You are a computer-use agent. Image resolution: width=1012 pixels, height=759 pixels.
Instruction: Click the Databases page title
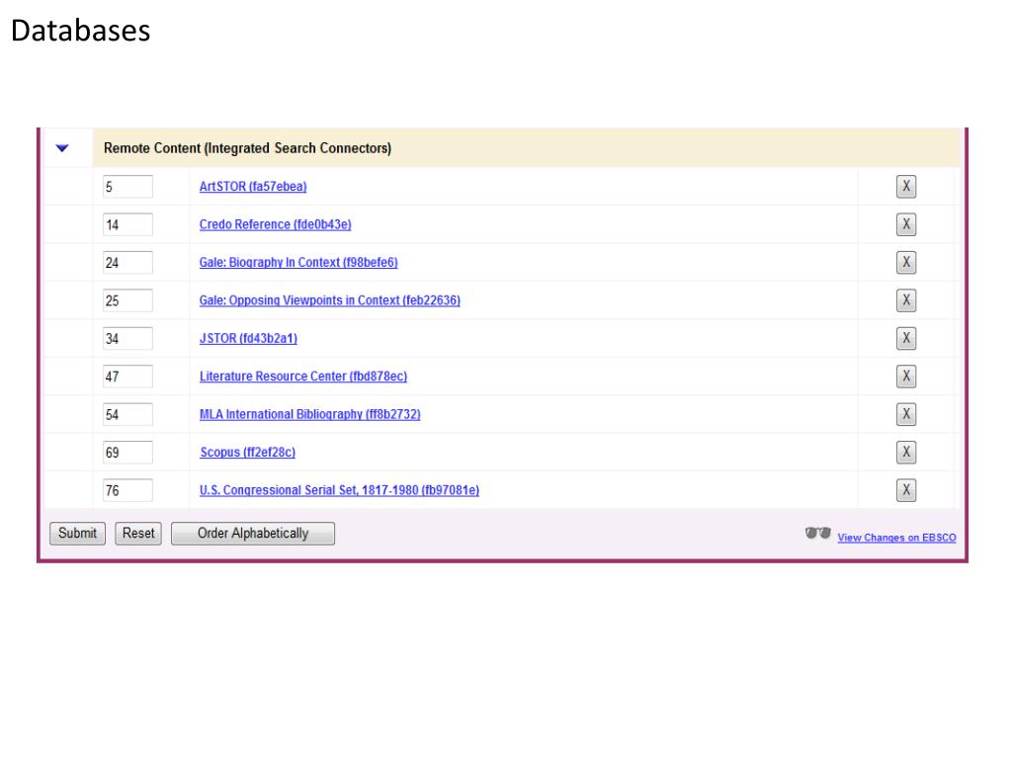81,31
